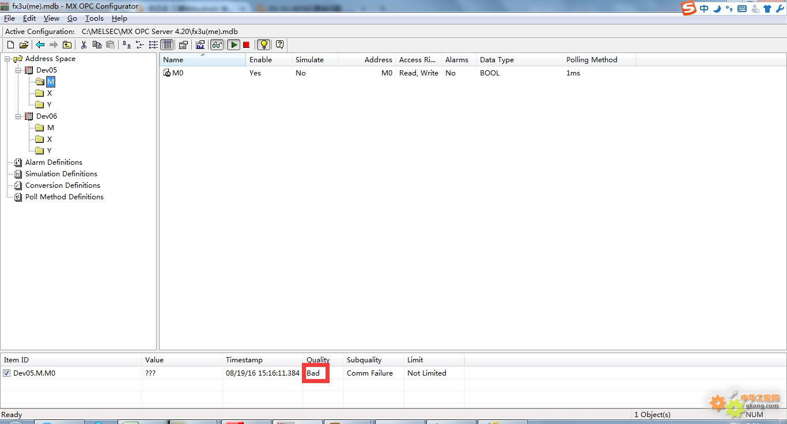Click the Cut scissors icon
Viewport: 787px width, 424px height.
tap(84, 45)
